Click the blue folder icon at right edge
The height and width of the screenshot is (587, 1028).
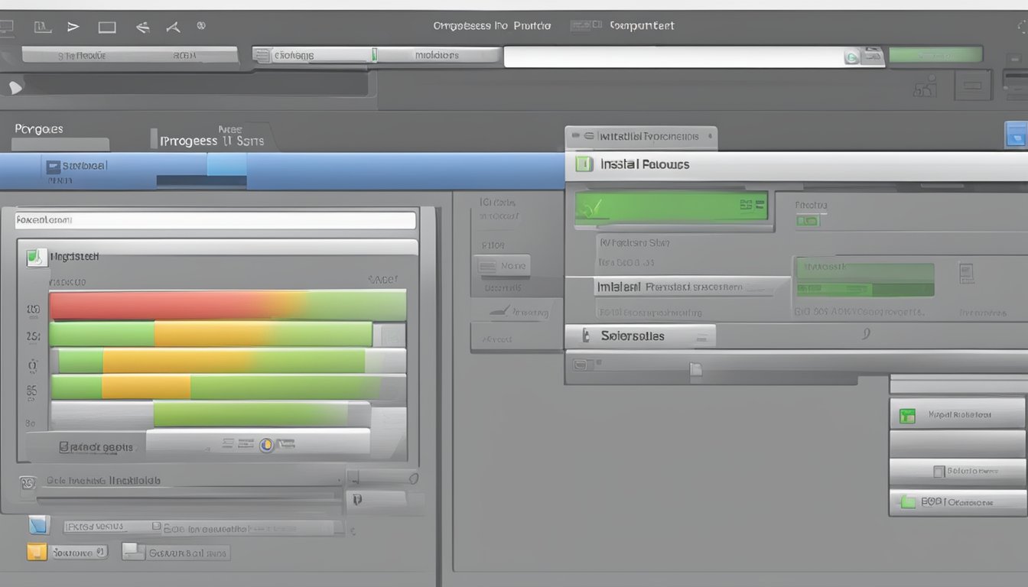tap(1015, 135)
